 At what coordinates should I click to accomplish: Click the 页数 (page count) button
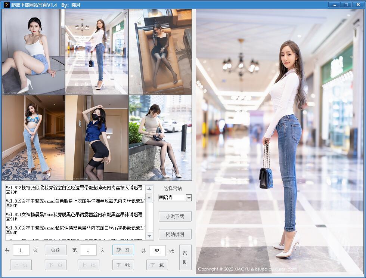coord(55,250)
